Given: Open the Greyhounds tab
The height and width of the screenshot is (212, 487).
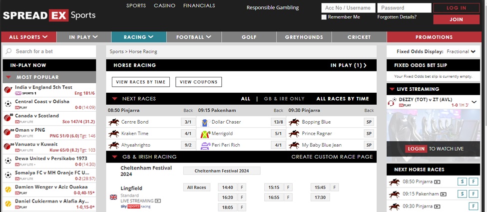Looking at the screenshot, I should coord(304,37).
